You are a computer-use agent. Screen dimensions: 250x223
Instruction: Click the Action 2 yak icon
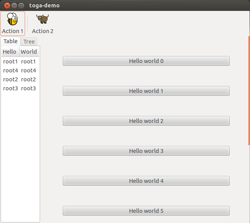click(43, 19)
